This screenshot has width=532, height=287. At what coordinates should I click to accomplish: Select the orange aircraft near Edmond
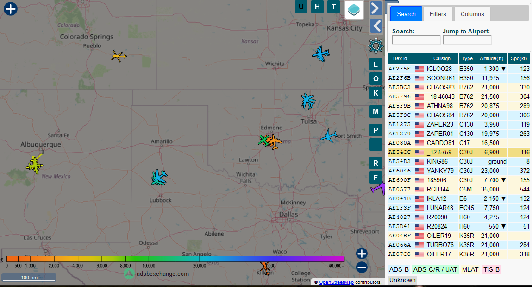tap(275, 141)
